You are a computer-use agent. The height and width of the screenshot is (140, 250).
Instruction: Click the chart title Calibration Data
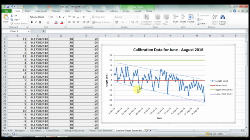click(x=168, y=50)
